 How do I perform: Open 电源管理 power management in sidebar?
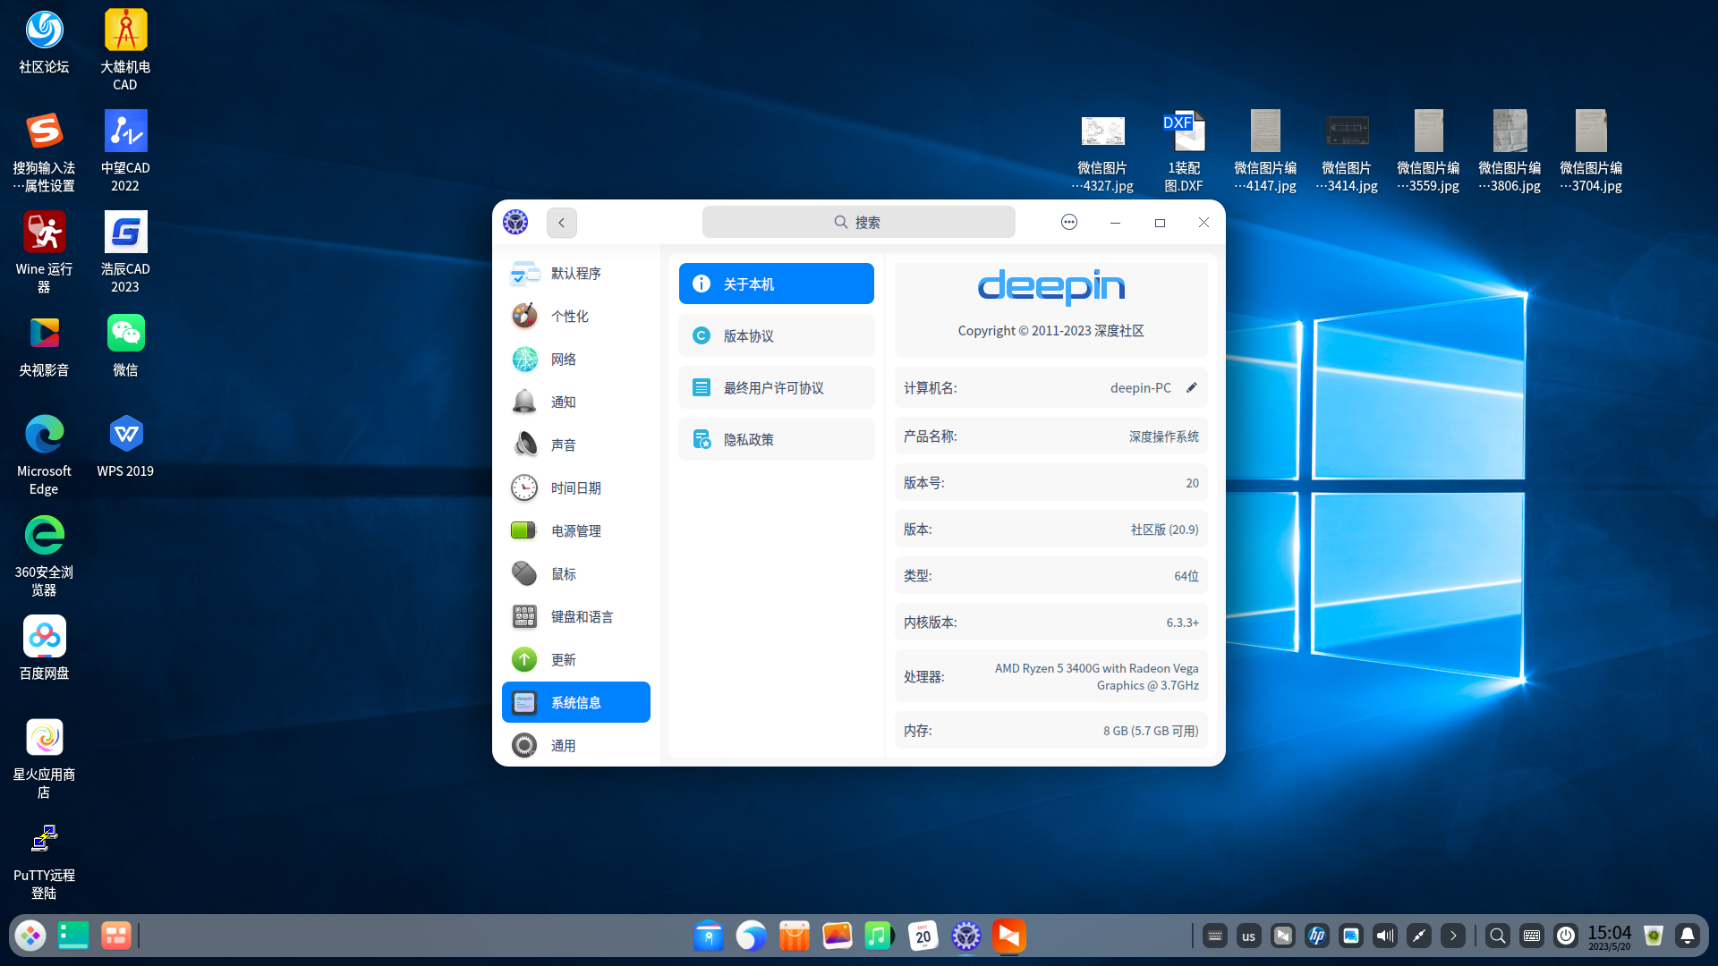575,531
